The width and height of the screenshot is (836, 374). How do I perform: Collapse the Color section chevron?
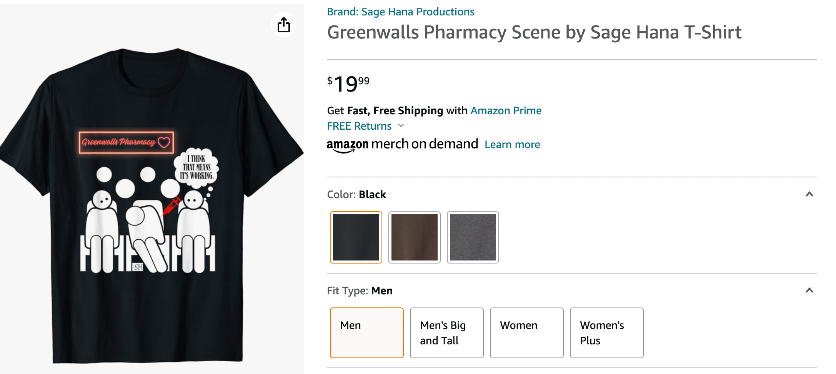click(809, 194)
